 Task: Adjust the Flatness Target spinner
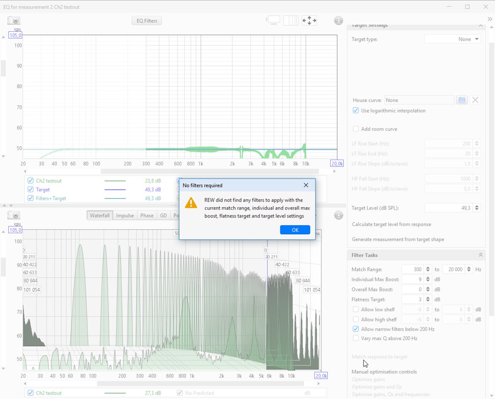428,299
